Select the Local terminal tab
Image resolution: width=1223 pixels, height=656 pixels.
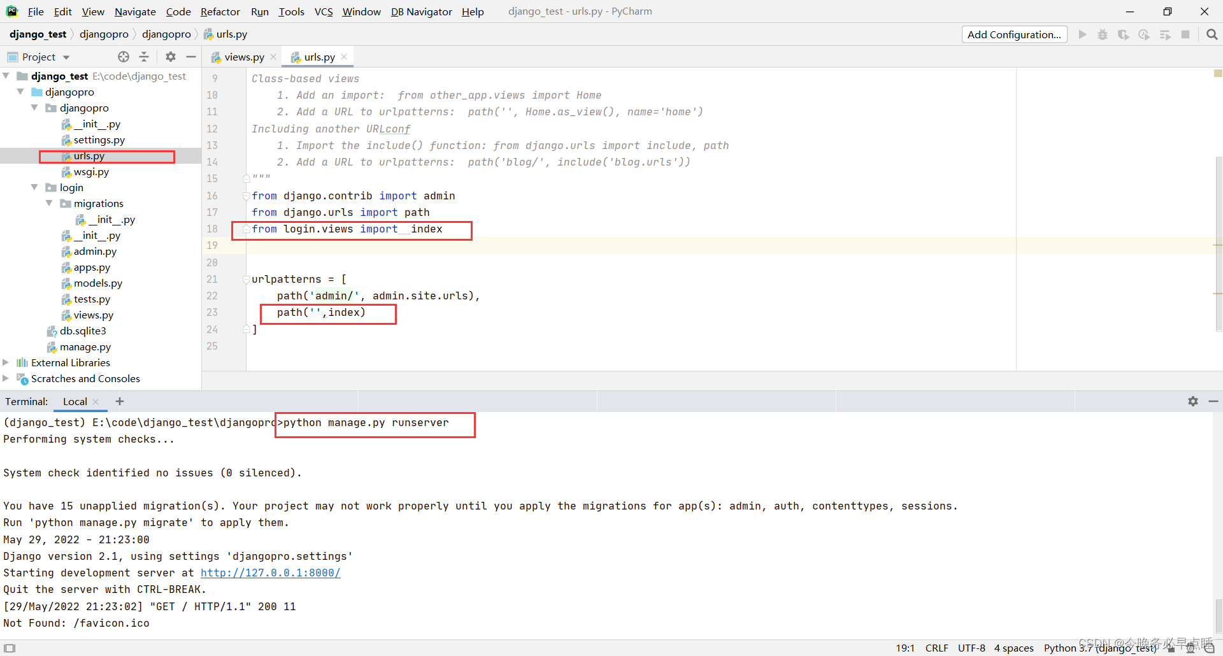[75, 401]
